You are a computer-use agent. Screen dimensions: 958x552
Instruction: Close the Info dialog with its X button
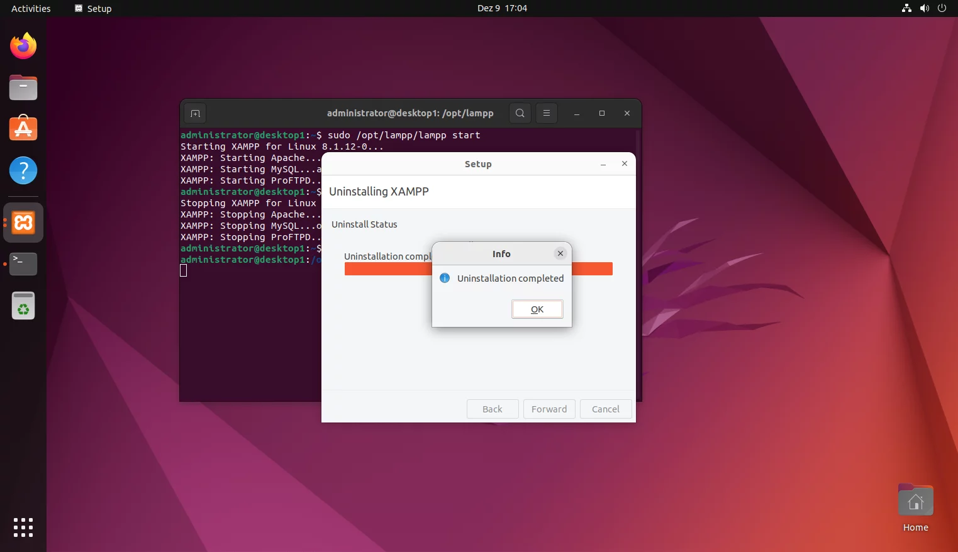tap(560, 253)
